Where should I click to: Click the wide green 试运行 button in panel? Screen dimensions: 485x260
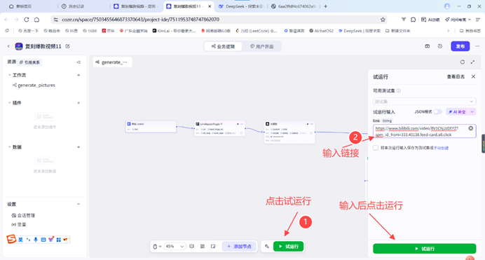pyautogui.click(x=425, y=249)
